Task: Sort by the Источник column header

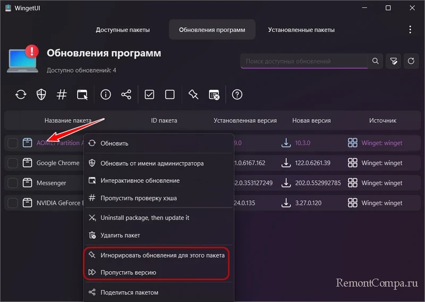Action: click(382, 121)
